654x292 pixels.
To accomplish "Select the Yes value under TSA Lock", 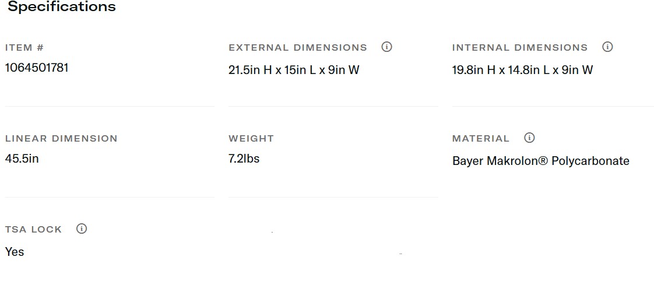I will [x=15, y=252].
